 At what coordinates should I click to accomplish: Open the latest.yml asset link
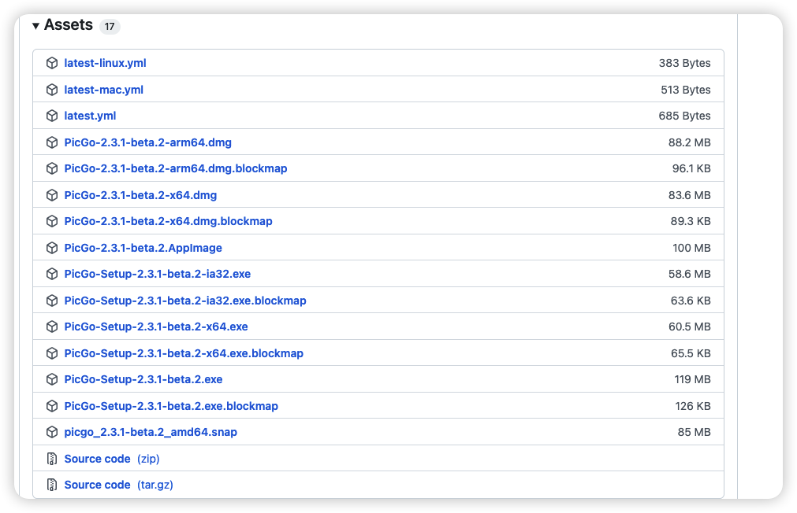[x=90, y=116]
